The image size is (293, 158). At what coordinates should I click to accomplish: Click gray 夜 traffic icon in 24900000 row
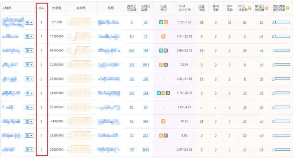click(x=168, y=93)
